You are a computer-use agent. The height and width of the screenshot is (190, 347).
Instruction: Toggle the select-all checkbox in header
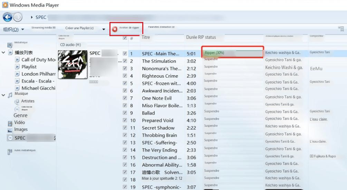point(125,38)
